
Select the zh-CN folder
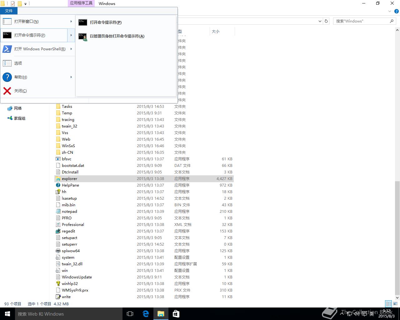click(144, 152)
